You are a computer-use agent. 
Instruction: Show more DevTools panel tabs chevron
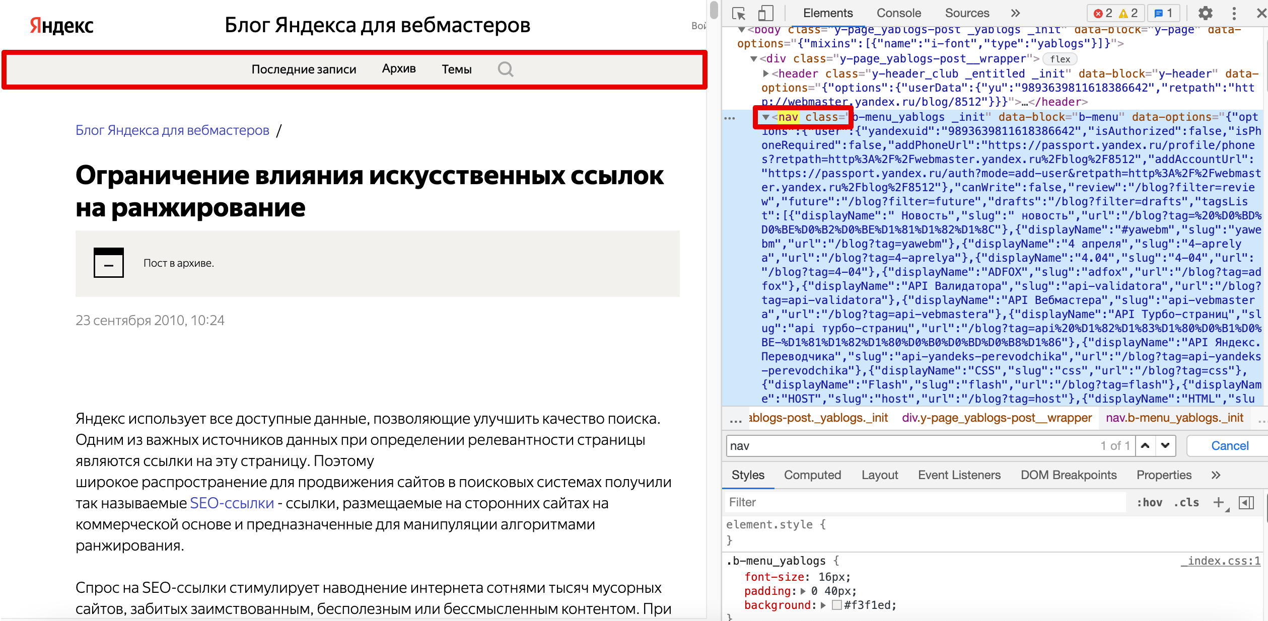coord(1015,13)
